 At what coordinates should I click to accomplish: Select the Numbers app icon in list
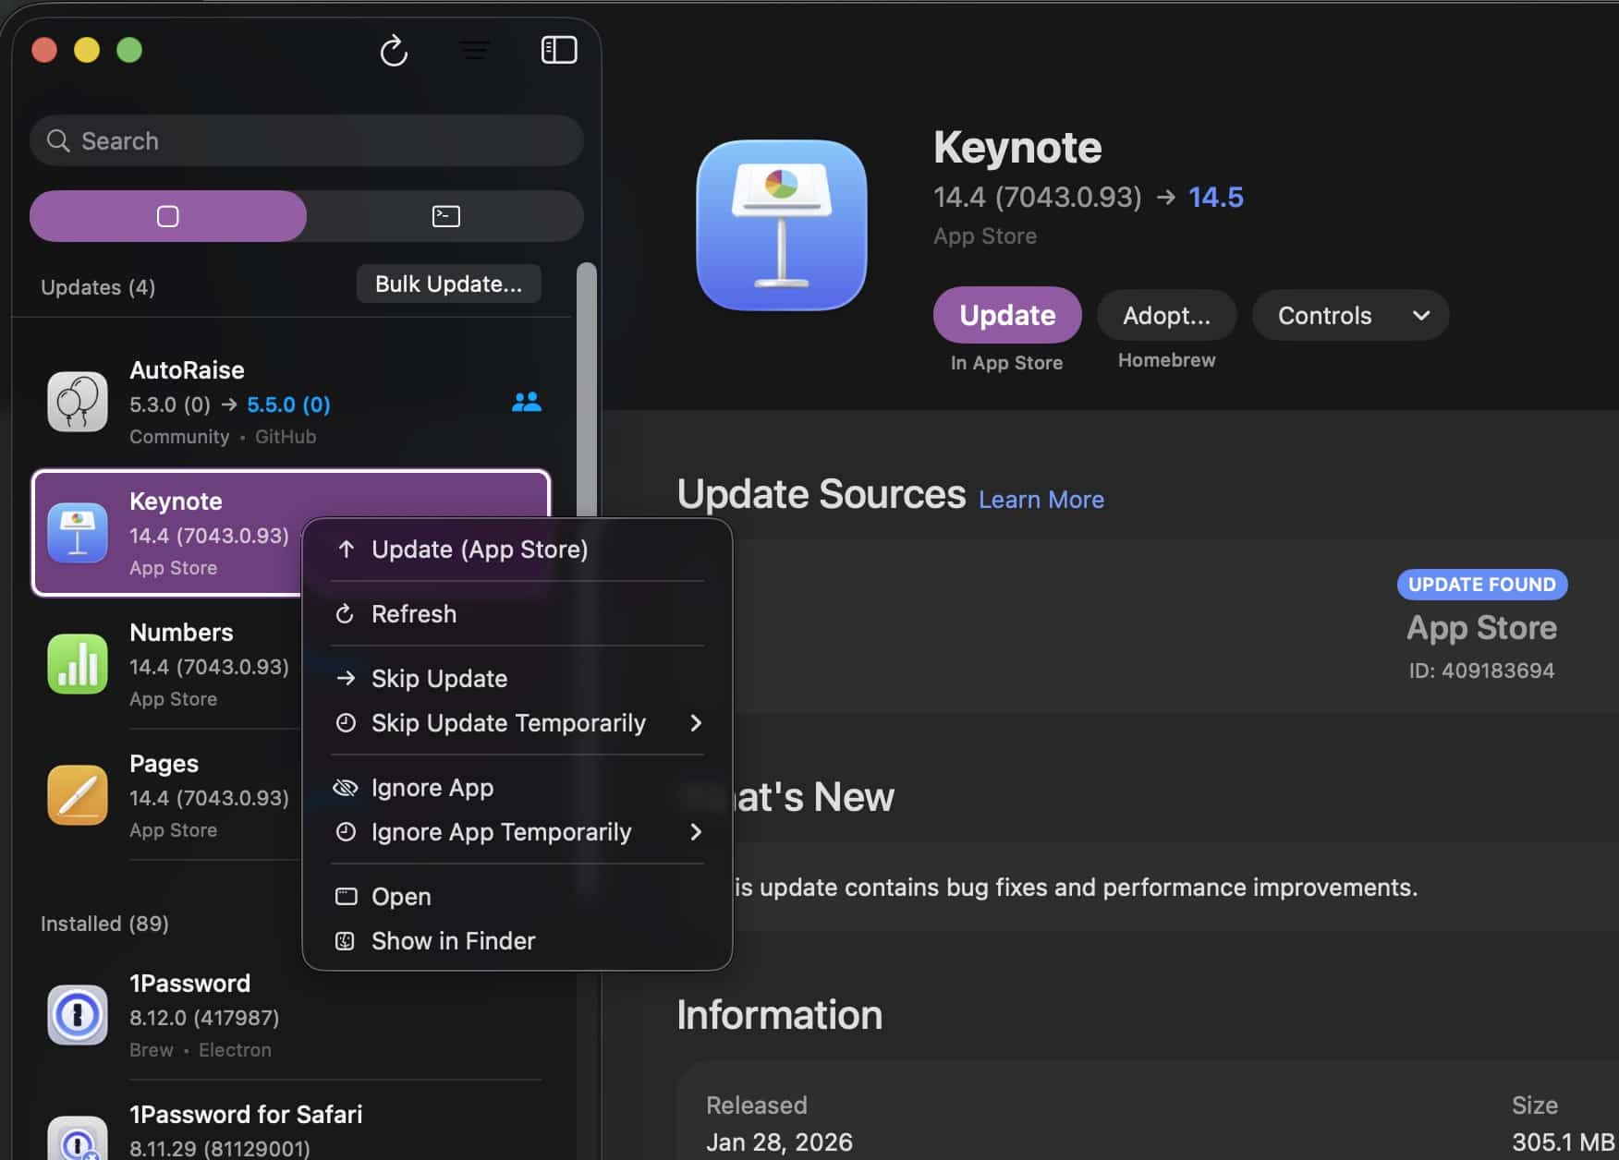coord(78,664)
